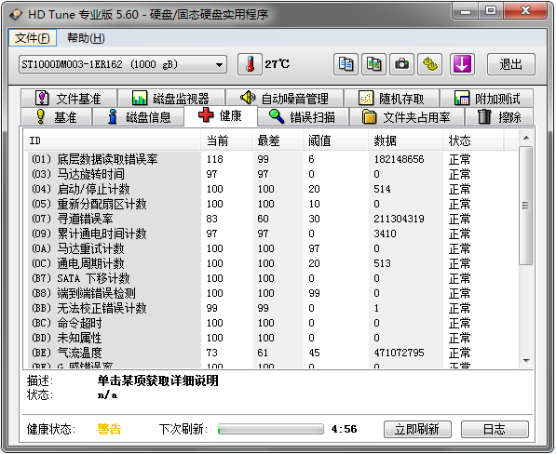Click the 警告 health status text
This screenshot has width=556, height=454.
[109, 429]
